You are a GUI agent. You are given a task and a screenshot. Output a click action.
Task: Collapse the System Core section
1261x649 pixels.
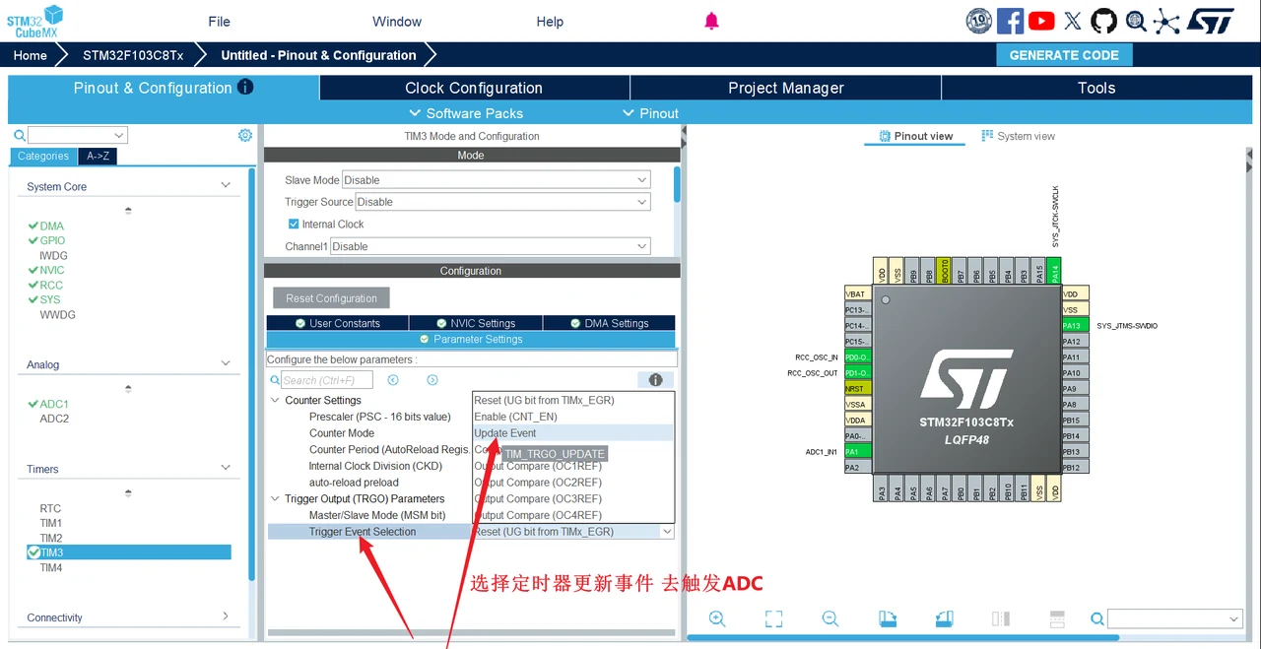click(x=226, y=185)
